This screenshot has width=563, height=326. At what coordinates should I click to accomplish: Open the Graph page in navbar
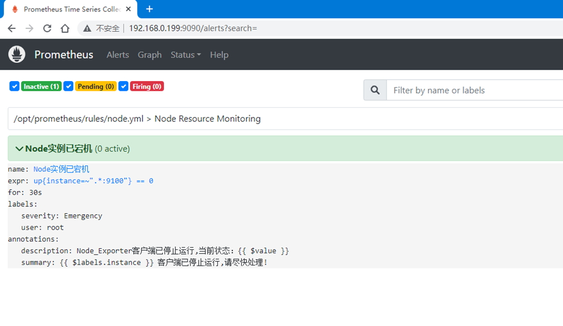click(150, 55)
